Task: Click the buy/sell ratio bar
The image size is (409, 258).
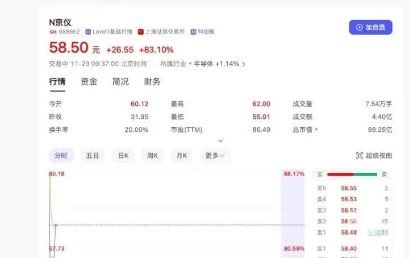Action: tap(352, 174)
